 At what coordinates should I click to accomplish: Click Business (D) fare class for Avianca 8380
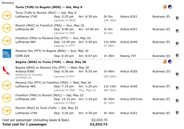pos(161,71)
